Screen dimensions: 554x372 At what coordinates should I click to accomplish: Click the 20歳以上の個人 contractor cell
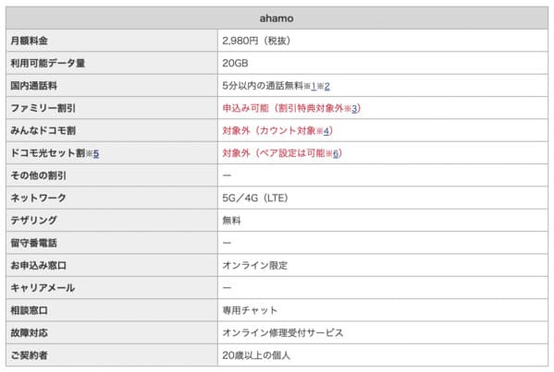pos(383,355)
